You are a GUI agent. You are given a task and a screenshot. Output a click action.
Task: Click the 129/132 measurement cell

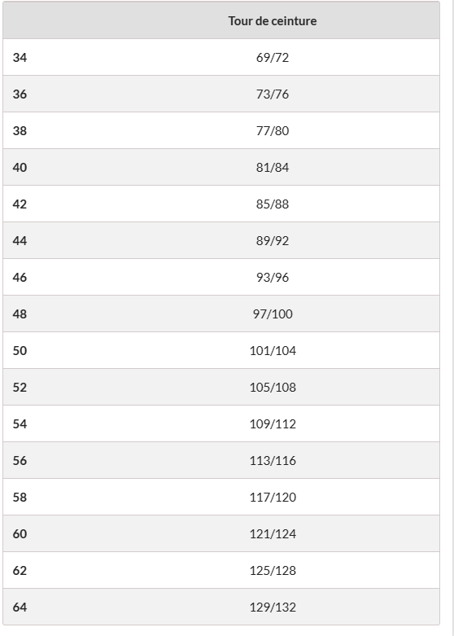point(273,607)
